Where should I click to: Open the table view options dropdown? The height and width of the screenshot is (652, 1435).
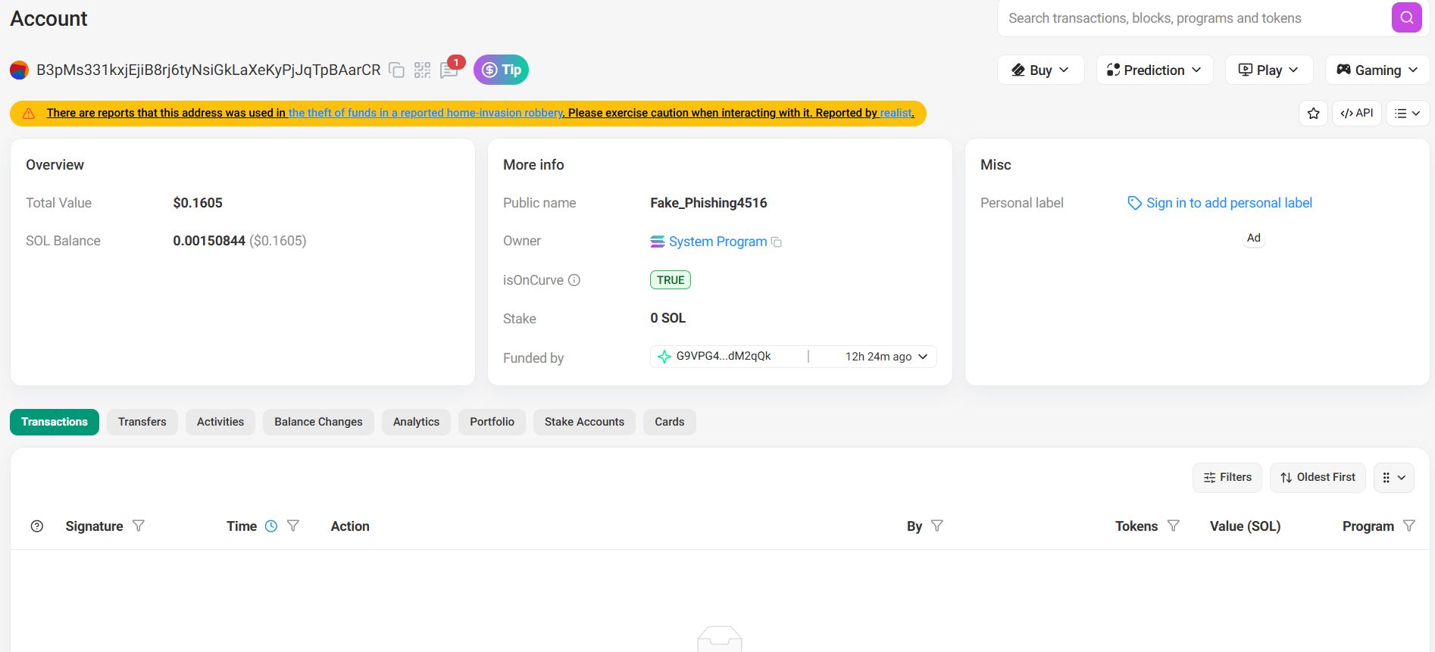coord(1394,478)
